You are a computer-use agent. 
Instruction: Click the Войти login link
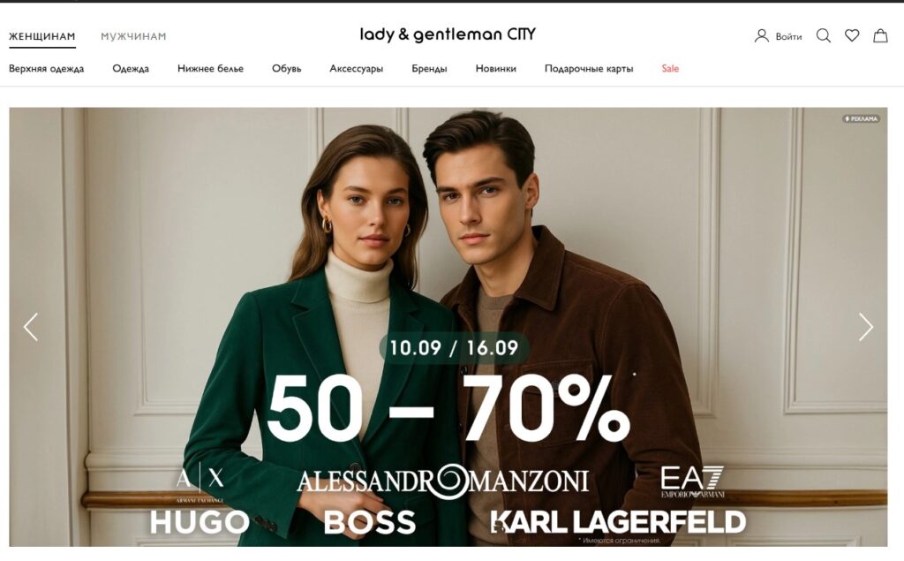tap(788, 36)
